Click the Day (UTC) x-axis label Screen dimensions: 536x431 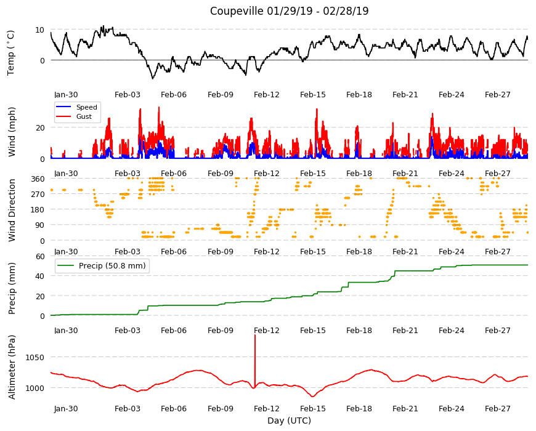click(x=289, y=421)
